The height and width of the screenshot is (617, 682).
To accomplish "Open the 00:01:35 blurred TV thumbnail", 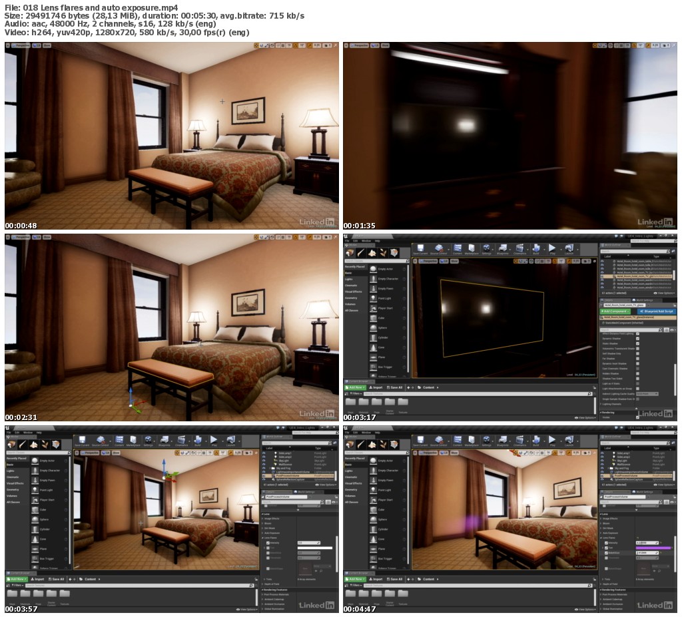I will coord(510,136).
